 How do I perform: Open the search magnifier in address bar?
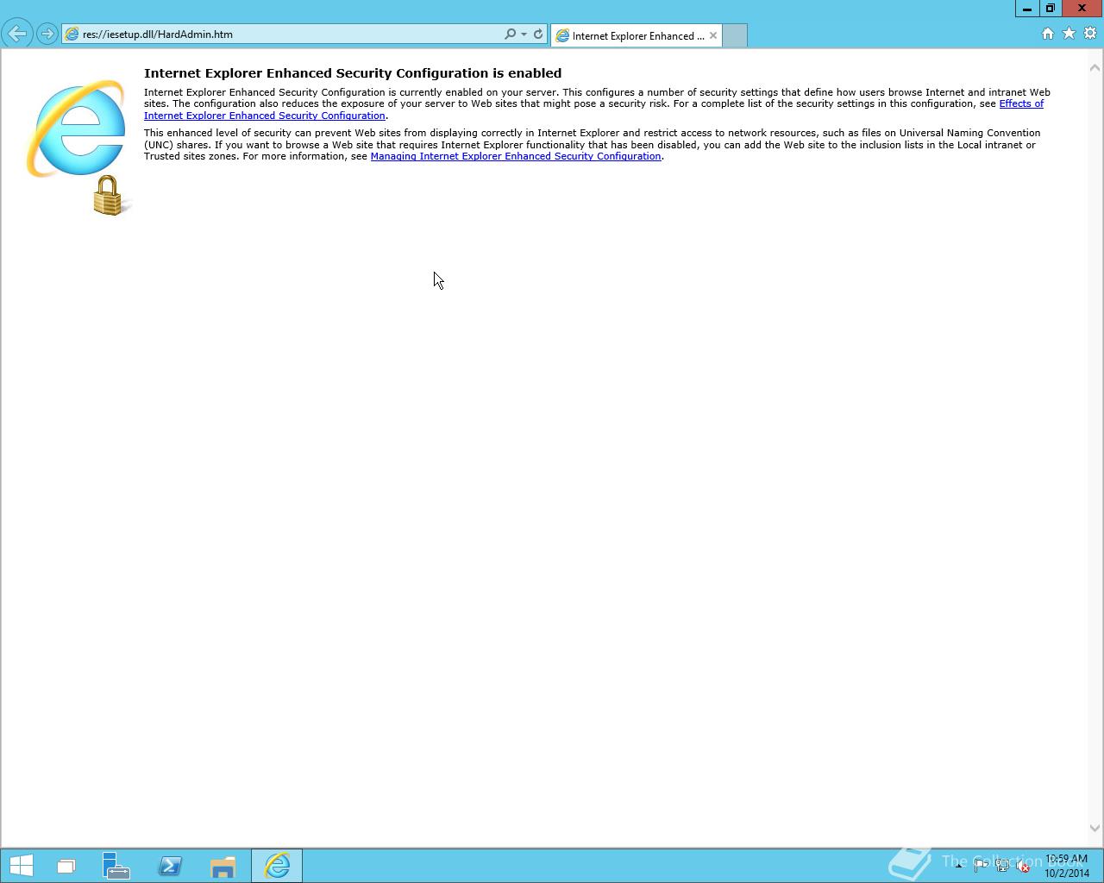[510, 34]
